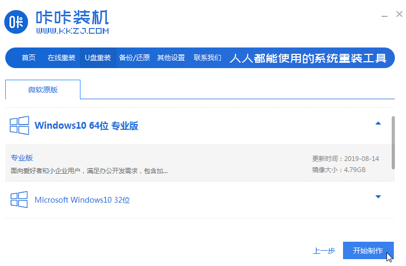Click the 咔咔装机 logo icon
Image resolution: width=406 pixels, height=266 pixels.
pos(17,21)
